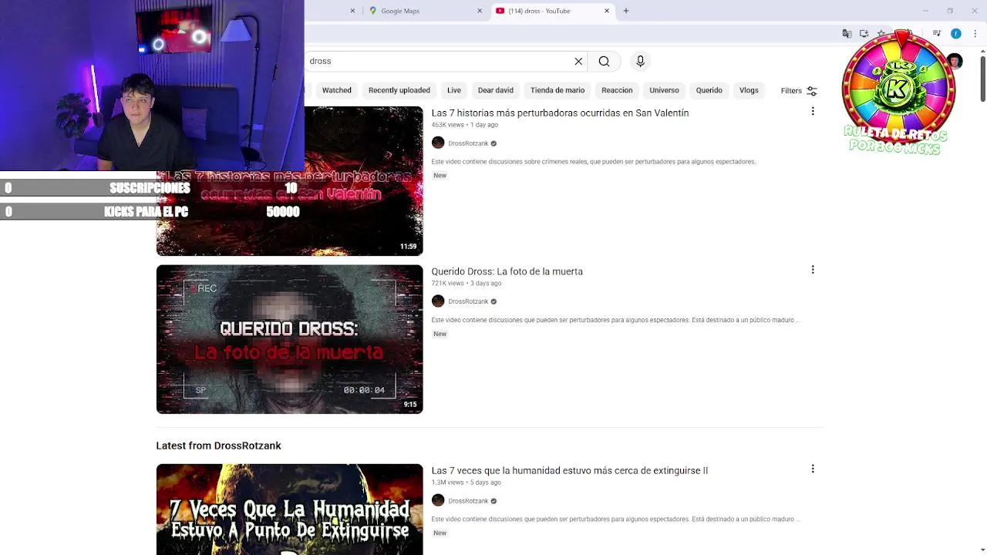Start voice search with microphone
Viewport: 987px width, 555px height.
pyautogui.click(x=640, y=61)
